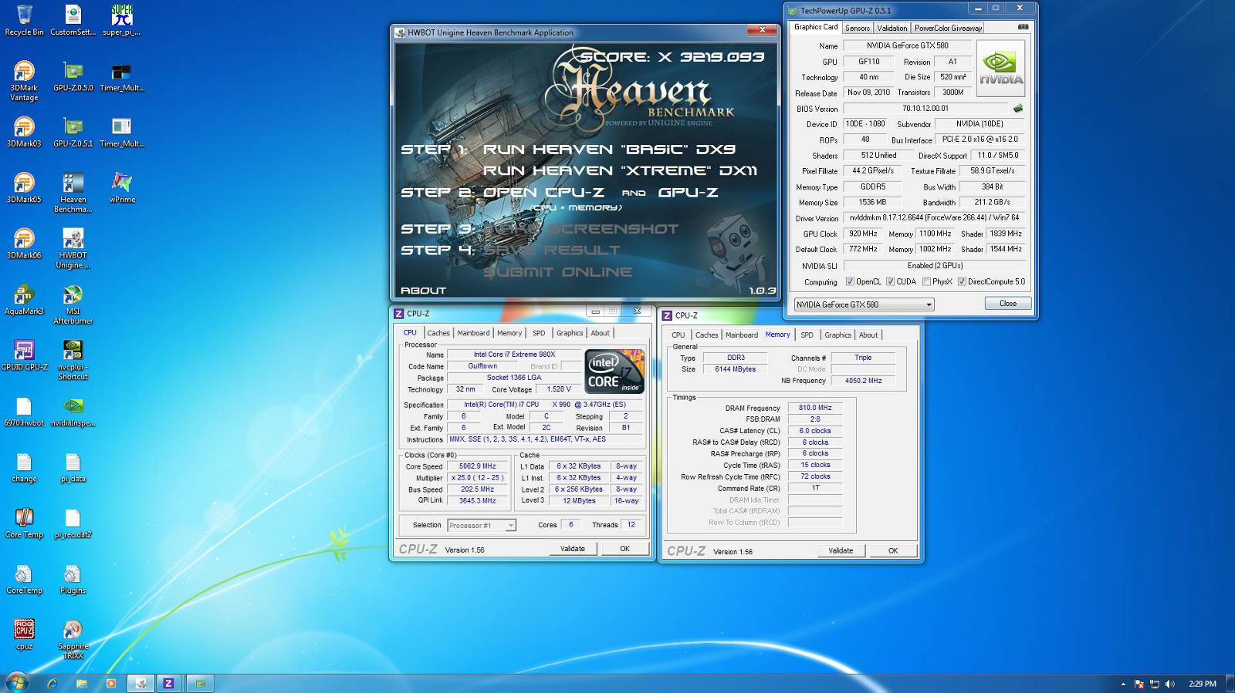1235x693 pixels.
Task: Select the 6970.hwbot file icon
Action: 24,412
